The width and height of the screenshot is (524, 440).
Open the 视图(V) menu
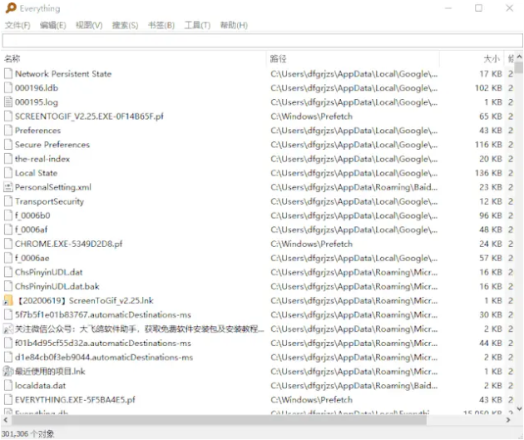coord(89,26)
